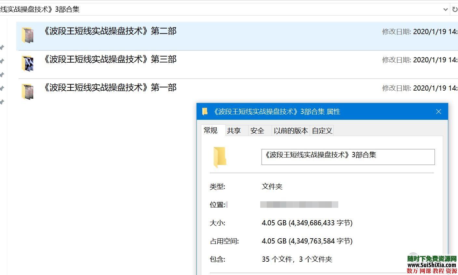Click the folder name input field in properties
This screenshot has width=458, height=275.
[348, 157]
